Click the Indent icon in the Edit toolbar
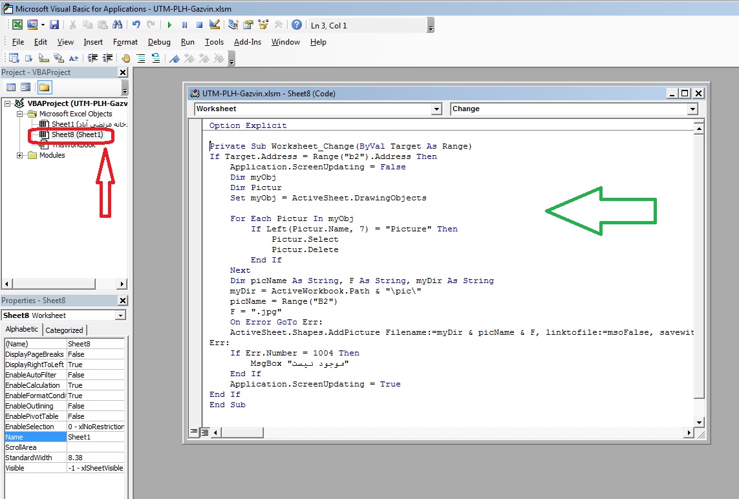Viewport: 739px width, 499px height. (x=93, y=58)
